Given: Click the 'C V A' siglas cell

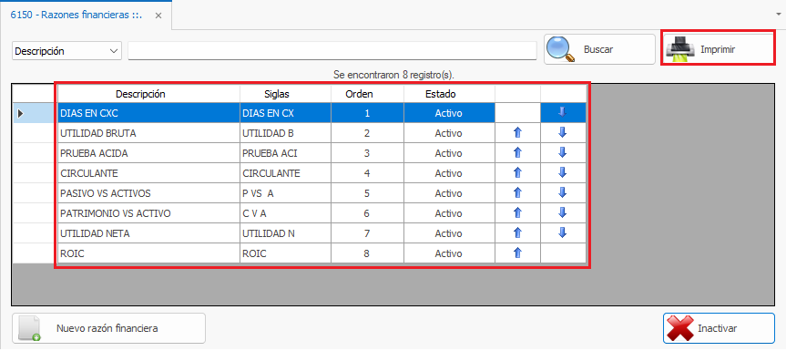Looking at the screenshot, I should pyautogui.click(x=285, y=213).
